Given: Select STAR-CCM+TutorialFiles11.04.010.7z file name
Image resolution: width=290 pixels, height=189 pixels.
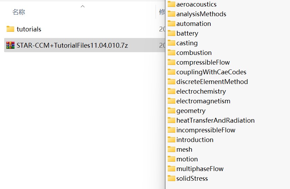Looking at the screenshot, I should [x=72, y=45].
